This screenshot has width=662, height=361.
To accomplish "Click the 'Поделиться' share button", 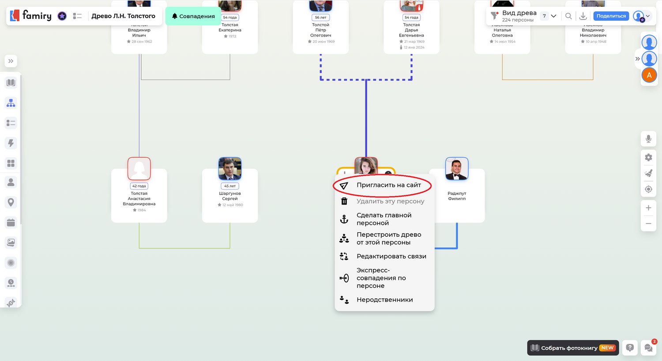I will pyautogui.click(x=611, y=16).
